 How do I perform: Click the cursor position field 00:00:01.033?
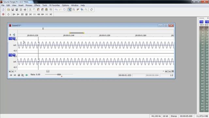coord(125,75)
